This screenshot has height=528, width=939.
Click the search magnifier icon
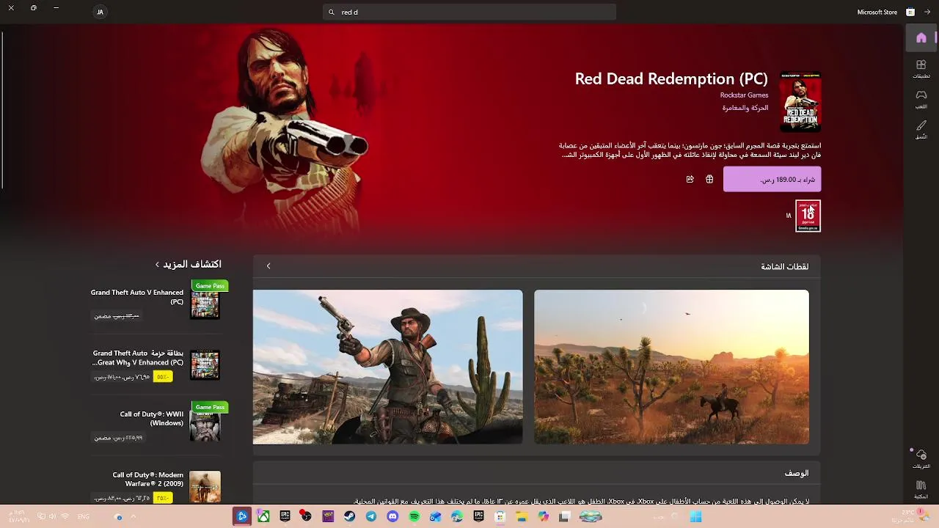point(332,12)
